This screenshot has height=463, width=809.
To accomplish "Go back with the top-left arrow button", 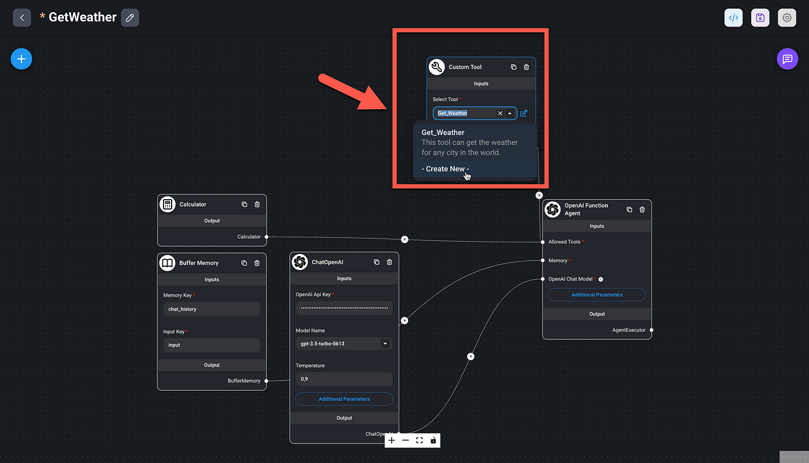I will 22,18.
